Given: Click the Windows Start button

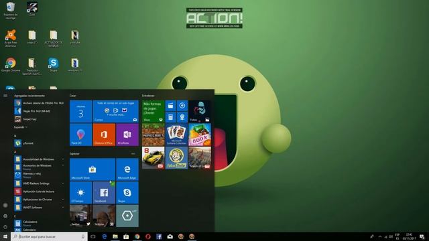Looking at the screenshot, I should [x=5, y=236].
